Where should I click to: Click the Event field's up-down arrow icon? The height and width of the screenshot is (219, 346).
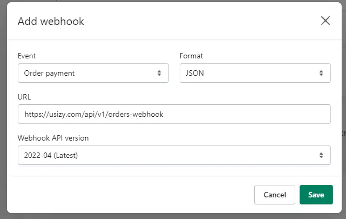[x=159, y=73]
